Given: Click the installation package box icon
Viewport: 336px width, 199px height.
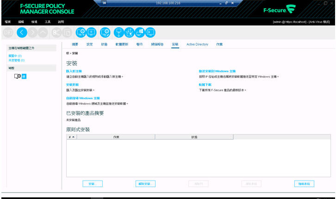Looking at the screenshot, I should pos(129,33).
